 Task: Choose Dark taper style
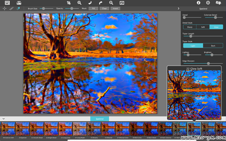pos(213,46)
